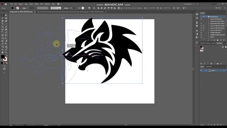Select the Hand tool
Screen dimensions: 227x128
pos(2,52)
